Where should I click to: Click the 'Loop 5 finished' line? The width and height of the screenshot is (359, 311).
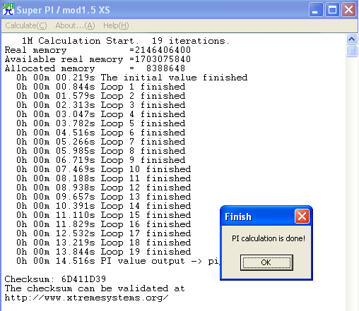(x=100, y=123)
